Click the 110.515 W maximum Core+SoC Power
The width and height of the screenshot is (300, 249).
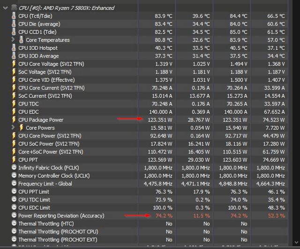tap(235, 152)
